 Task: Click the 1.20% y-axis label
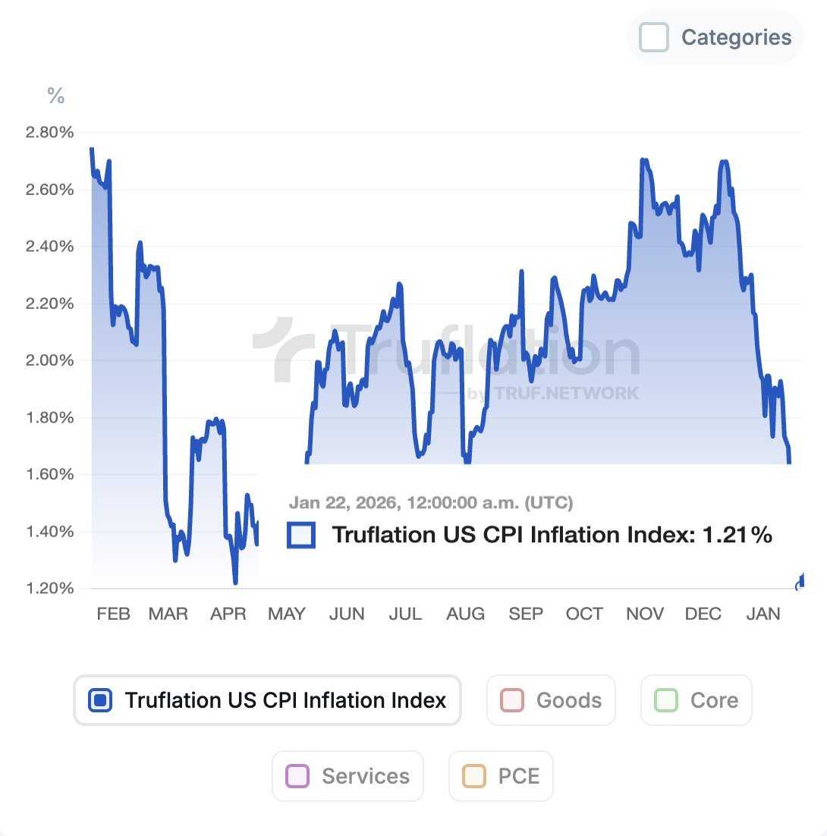(x=49, y=588)
